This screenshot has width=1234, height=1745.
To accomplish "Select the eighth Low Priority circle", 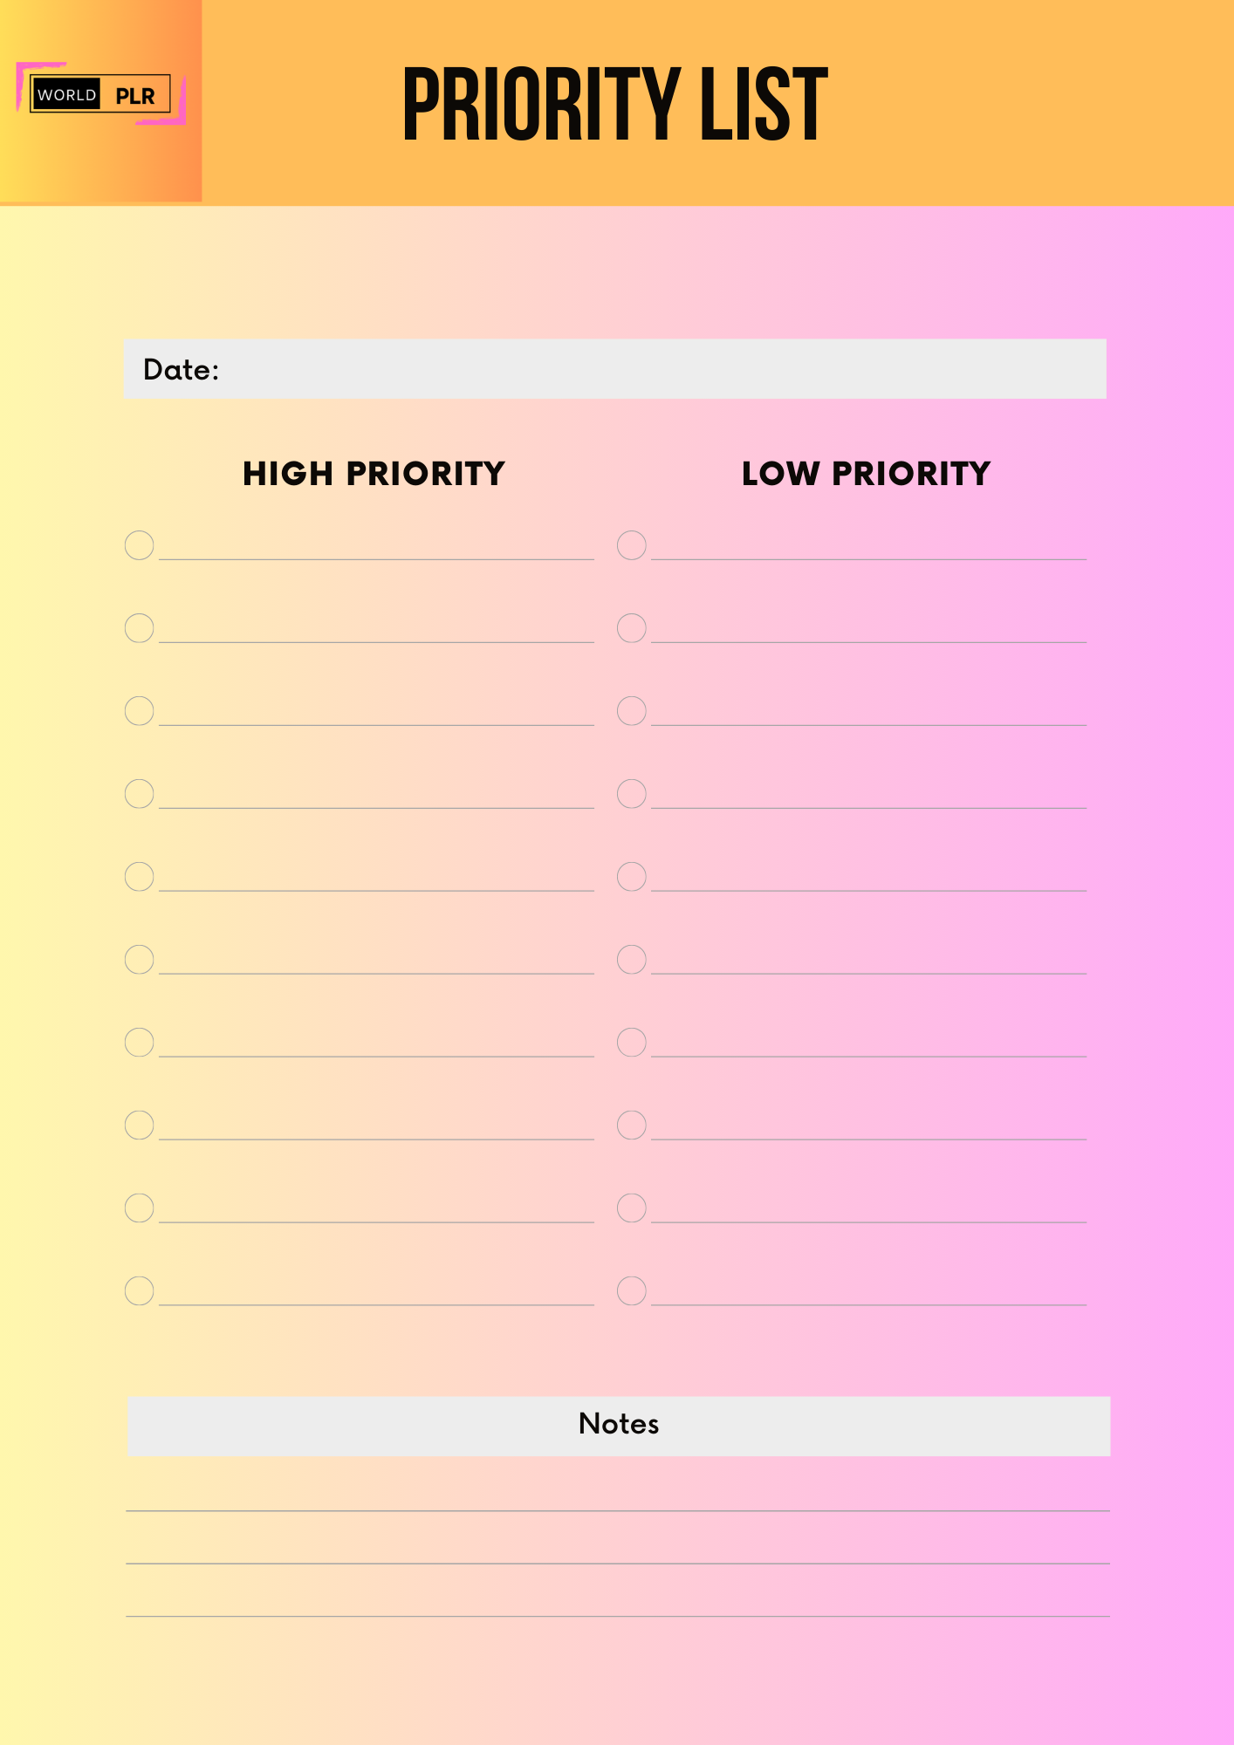I will pos(632,1125).
